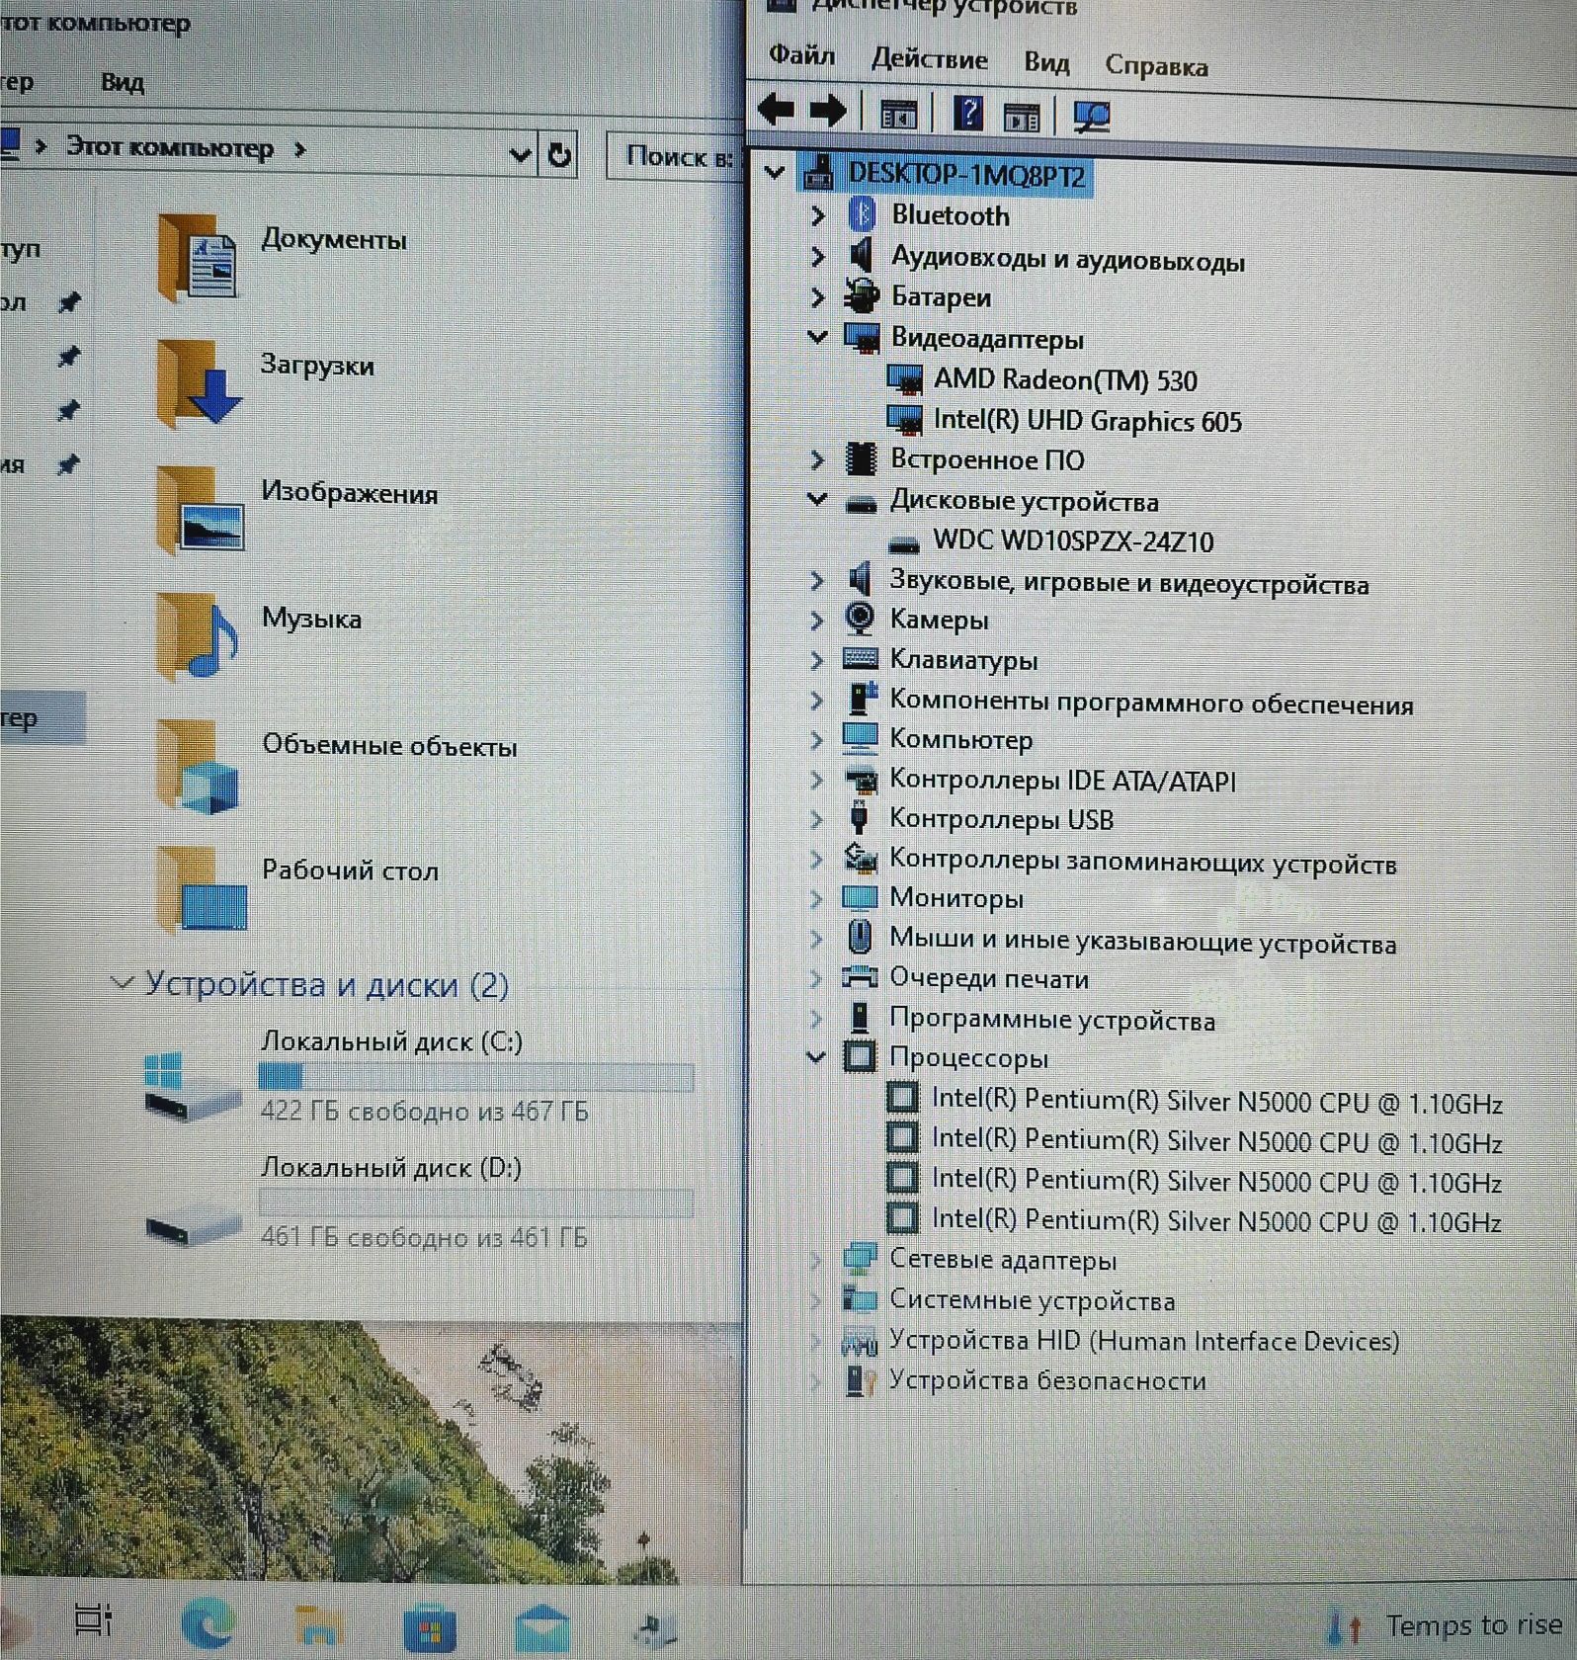The height and width of the screenshot is (1660, 1577).
Task: Select the AMD Radeon(TM) 530 adapter
Action: pos(1040,379)
